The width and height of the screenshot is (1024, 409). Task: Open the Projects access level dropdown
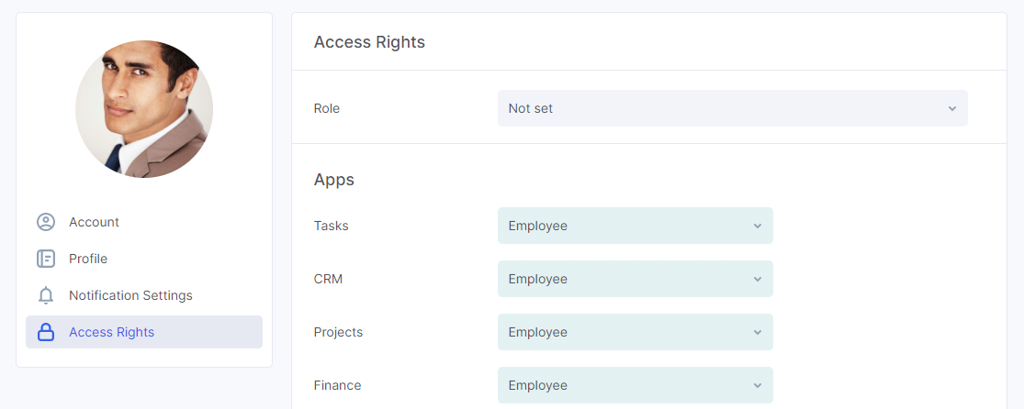tap(636, 332)
